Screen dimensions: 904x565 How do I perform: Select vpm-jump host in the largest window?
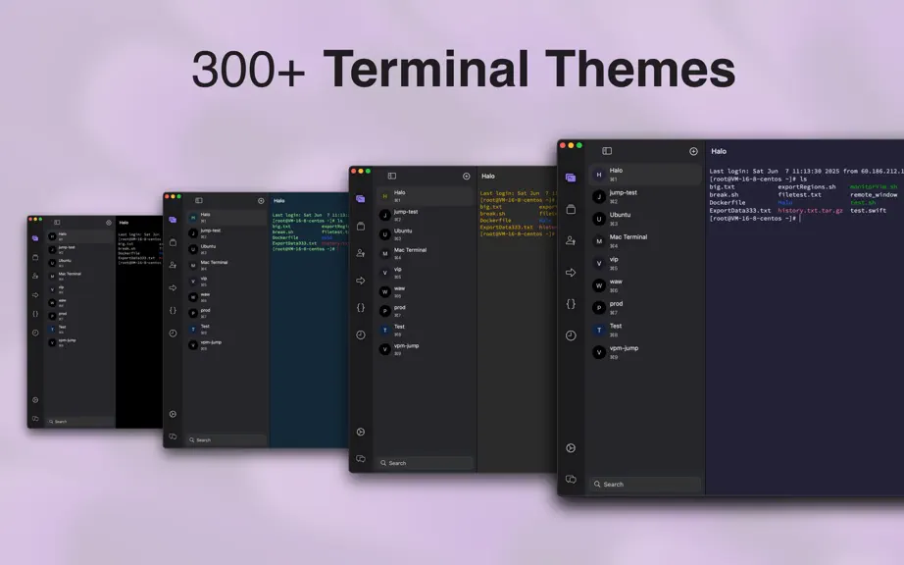(x=644, y=352)
